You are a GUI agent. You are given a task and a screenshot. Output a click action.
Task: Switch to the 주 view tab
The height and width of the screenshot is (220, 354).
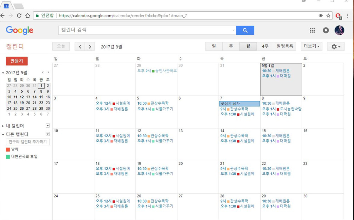tap(231, 47)
